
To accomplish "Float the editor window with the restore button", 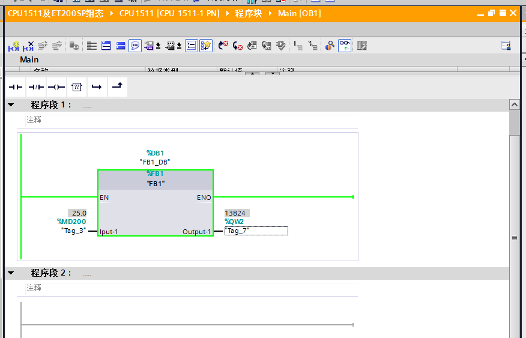I will pos(491,13).
